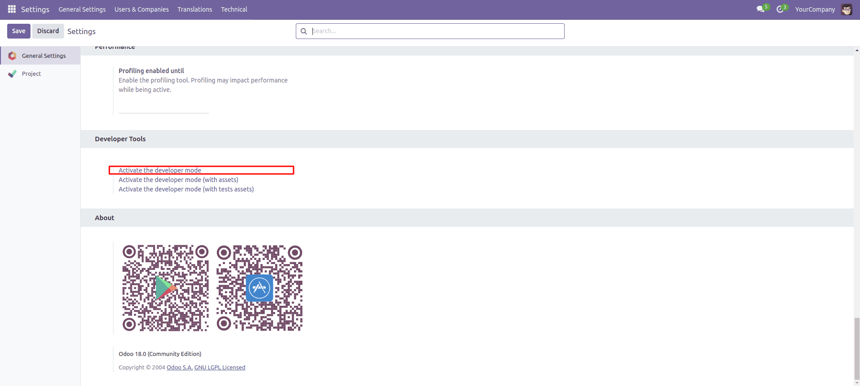This screenshot has height=386, width=860.
Task: Click the magnifier search icon
Action: tap(303, 31)
